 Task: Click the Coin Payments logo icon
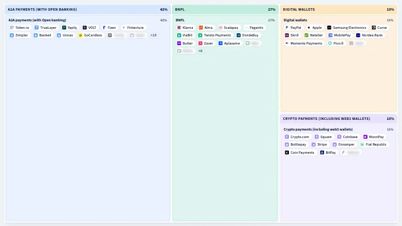coord(287,153)
